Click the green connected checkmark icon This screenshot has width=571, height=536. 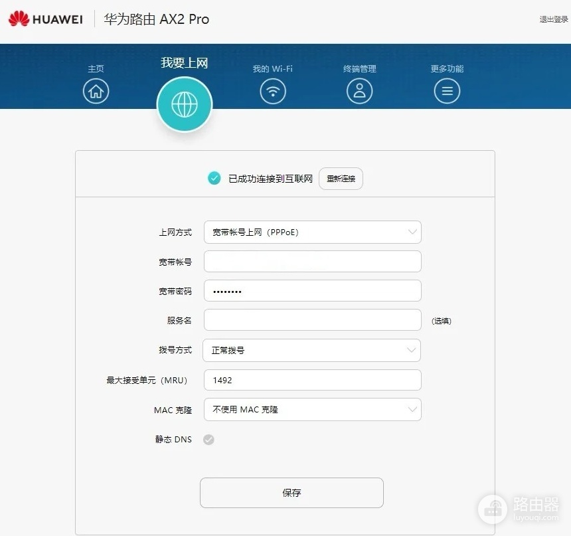pos(214,178)
